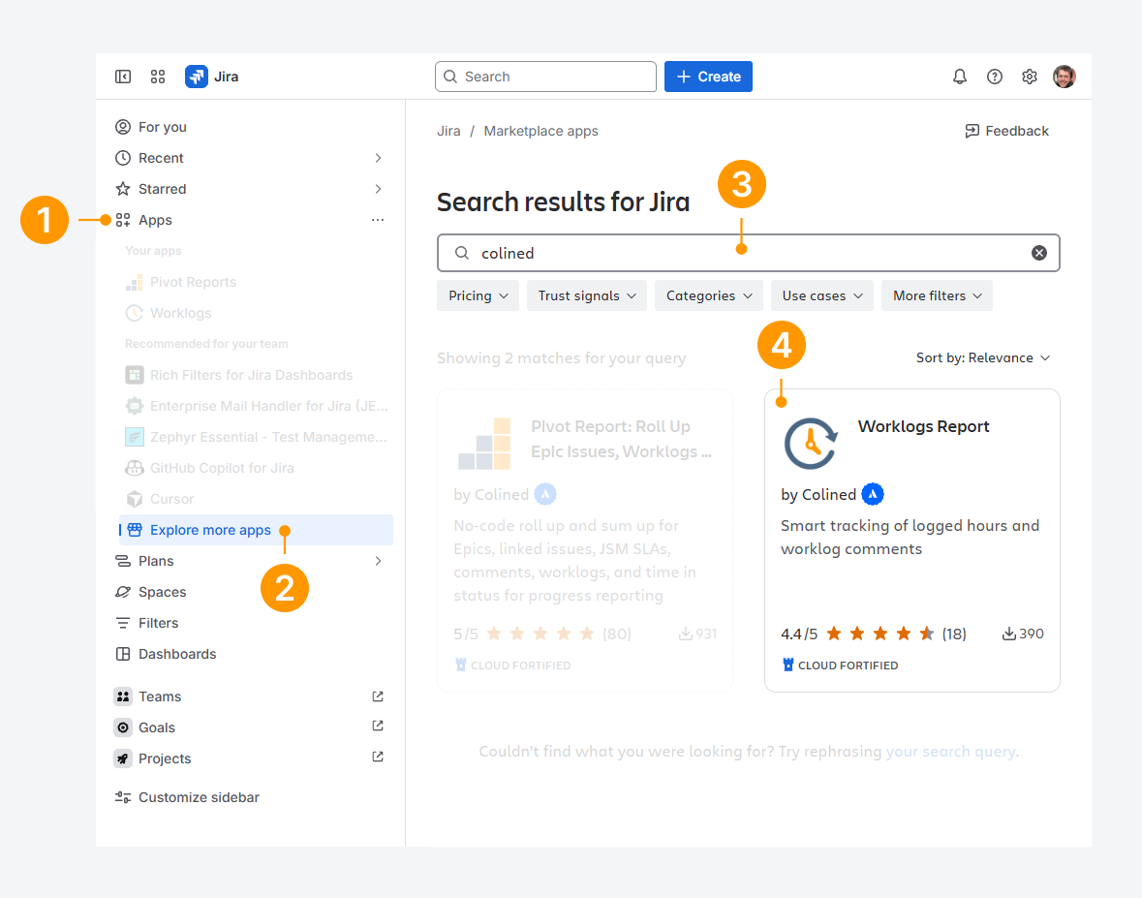Viewport: 1142px width, 898px height.
Task: Open the app switcher grid icon
Action: [158, 77]
